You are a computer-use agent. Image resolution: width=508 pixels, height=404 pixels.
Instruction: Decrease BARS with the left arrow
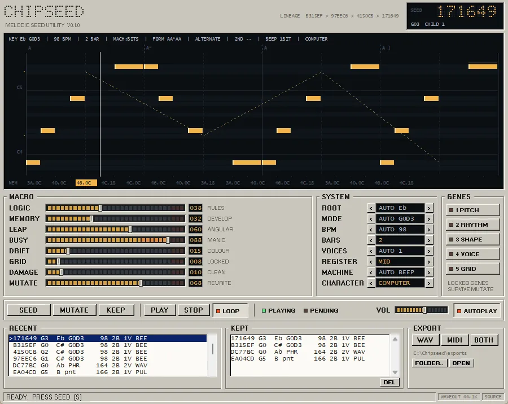click(371, 240)
